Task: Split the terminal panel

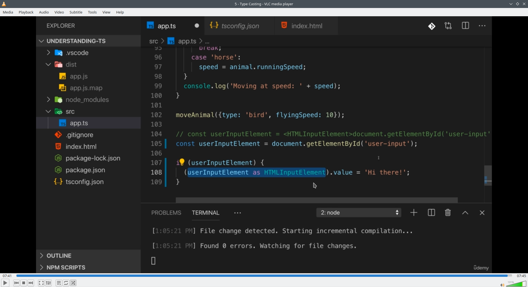Action: tap(431, 213)
